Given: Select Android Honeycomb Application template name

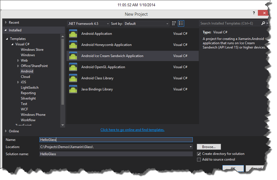Looking at the screenshot, I should point(107,45).
